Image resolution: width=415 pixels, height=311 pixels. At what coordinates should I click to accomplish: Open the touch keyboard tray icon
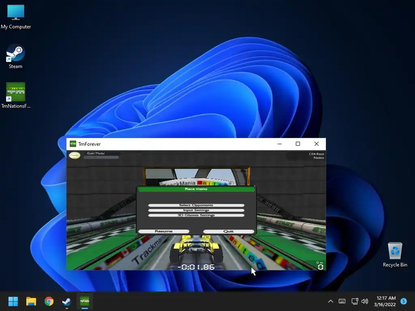342,301
